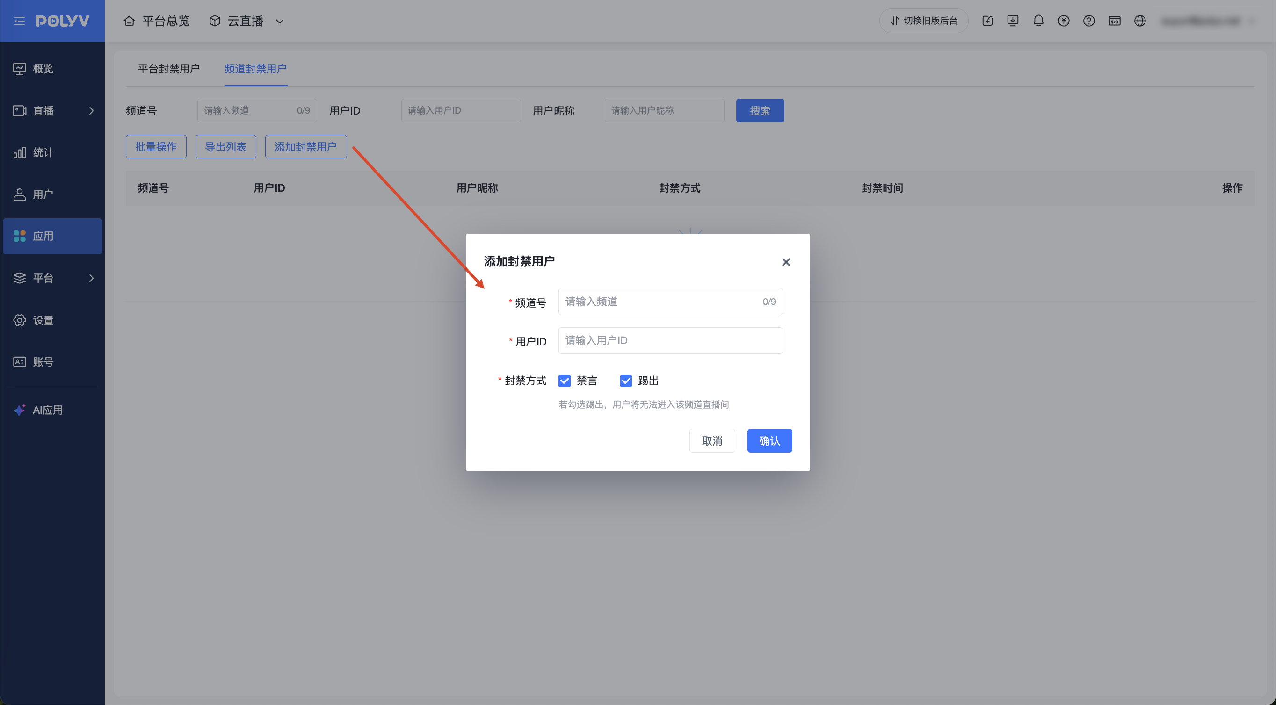The height and width of the screenshot is (705, 1276).
Task: Click the 批量操作 button
Action: pos(156,146)
